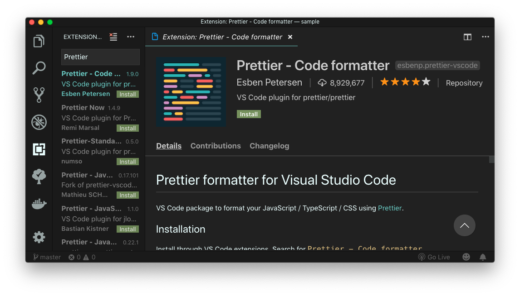The image size is (520, 296).
Task: Install Prettier Now by Remi Marsal
Action: tap(128, 128)
